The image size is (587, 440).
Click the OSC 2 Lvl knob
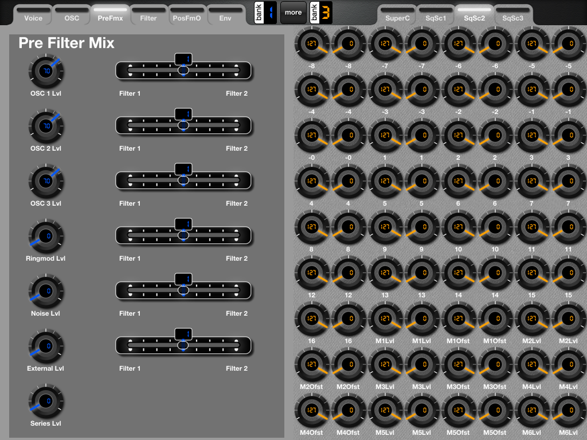(x=46, y=126)
